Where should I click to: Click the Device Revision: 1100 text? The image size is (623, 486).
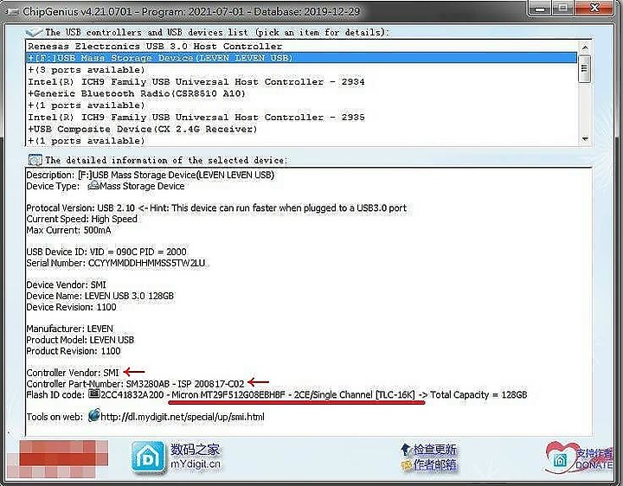coord(72,307)
